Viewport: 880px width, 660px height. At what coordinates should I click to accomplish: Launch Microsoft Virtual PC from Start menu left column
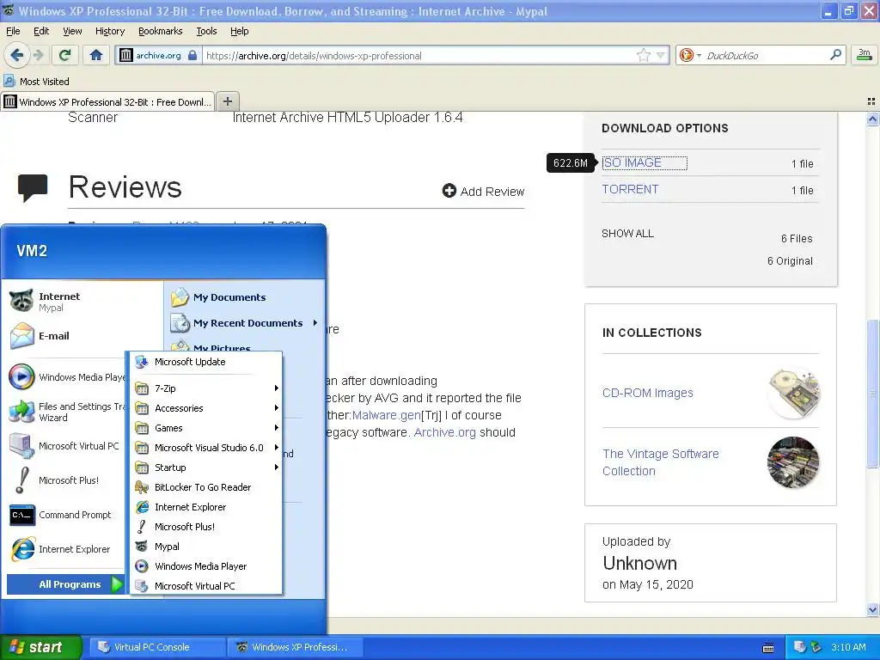pyautogui.click(x=66, y=446)
